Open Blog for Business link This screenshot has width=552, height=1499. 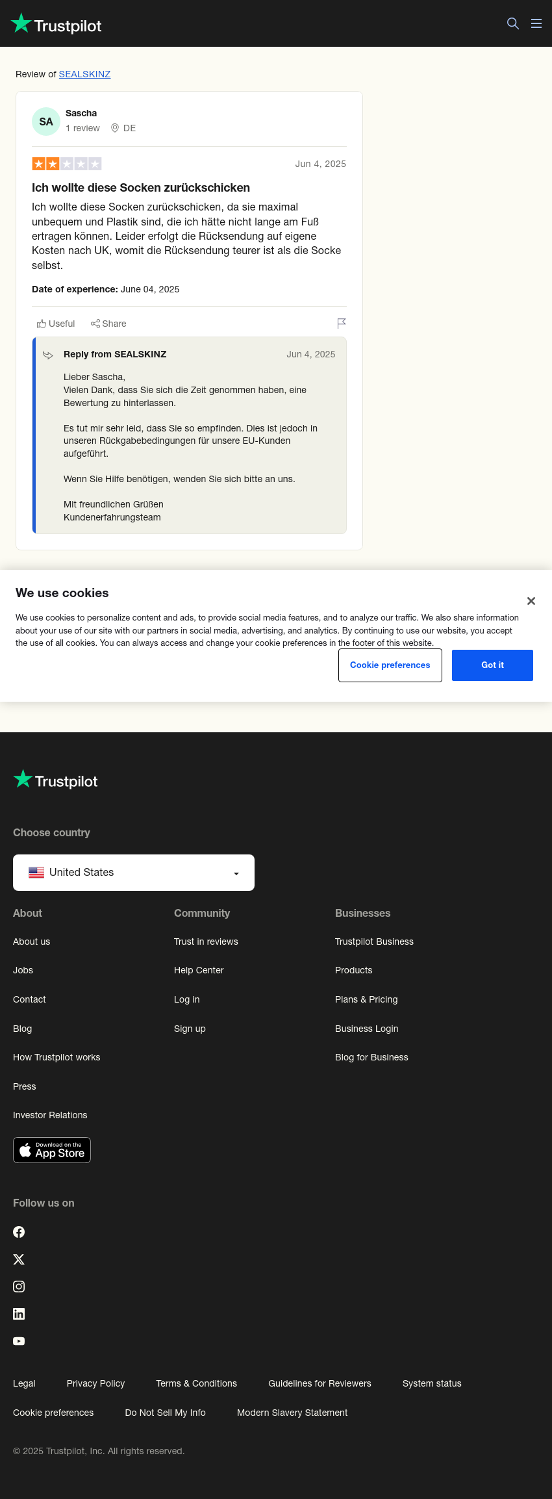(x=371, y=1057)
